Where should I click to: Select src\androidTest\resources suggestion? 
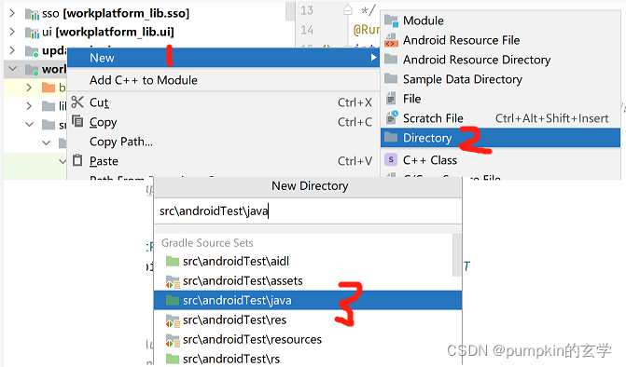[308, 339]
